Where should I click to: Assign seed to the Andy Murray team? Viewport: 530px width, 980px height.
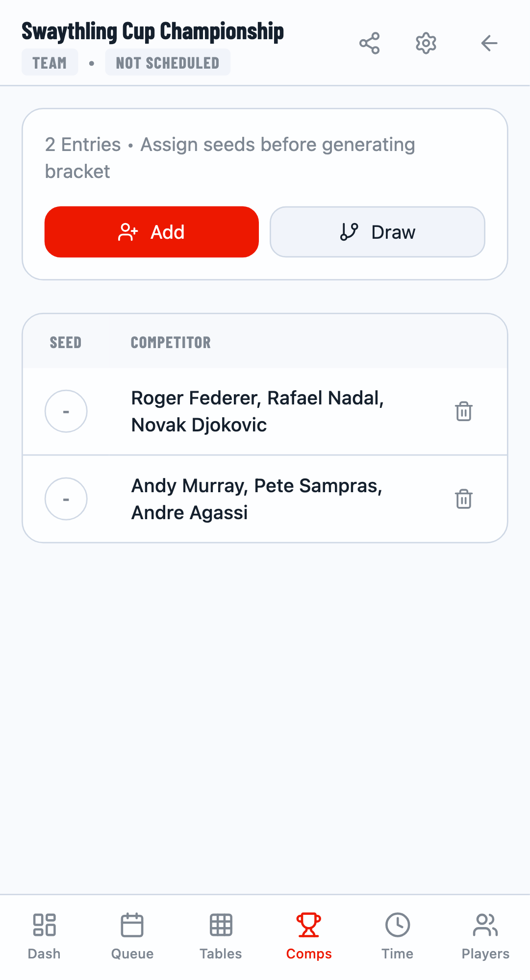pyautogui.click(x=66, y=499)
